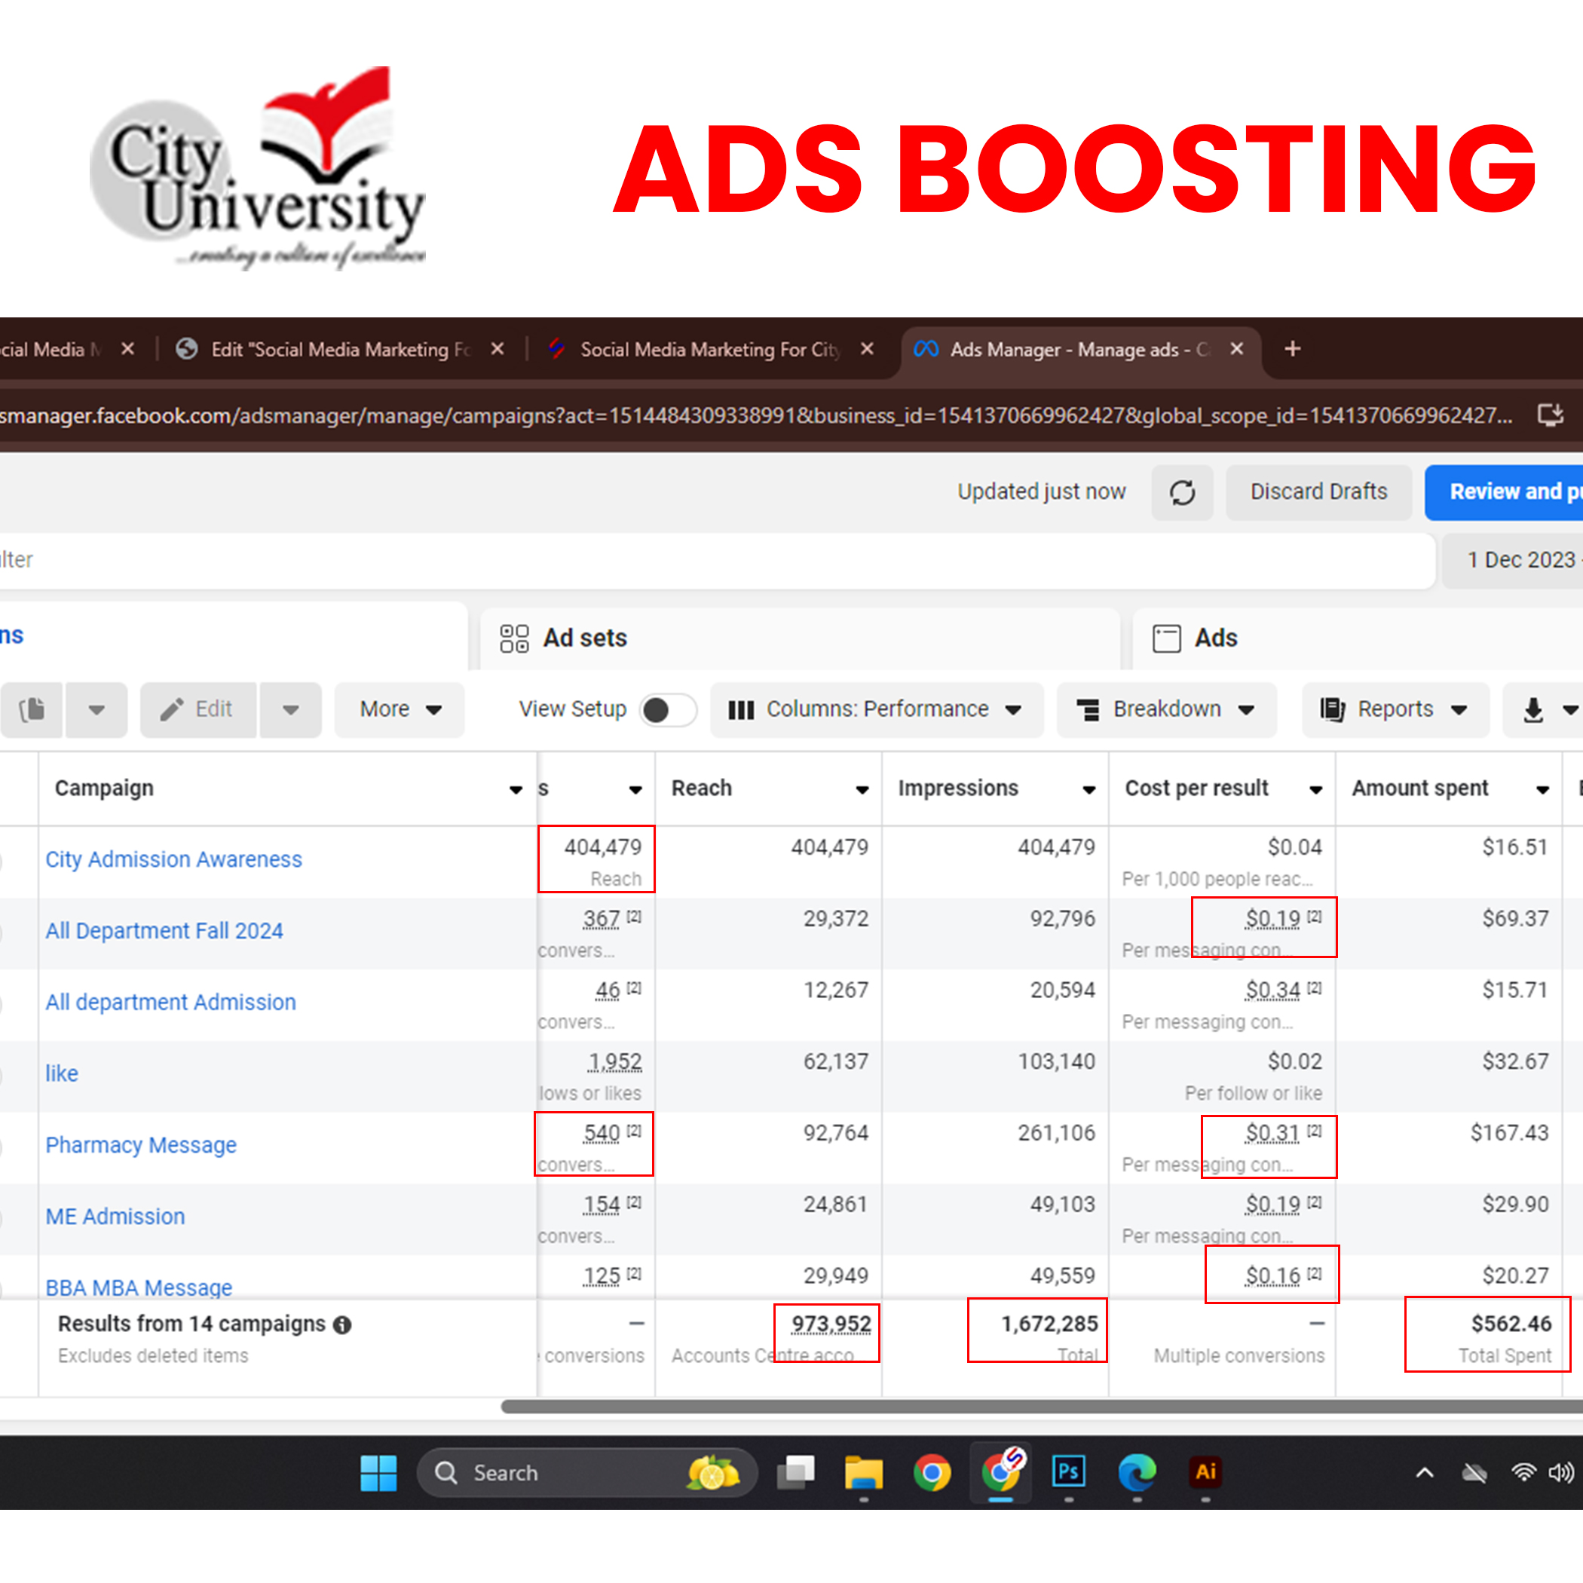Screen dimensions: 1583x1583
Task: Toggle the View Setup switch
Action: click(667, 709)
